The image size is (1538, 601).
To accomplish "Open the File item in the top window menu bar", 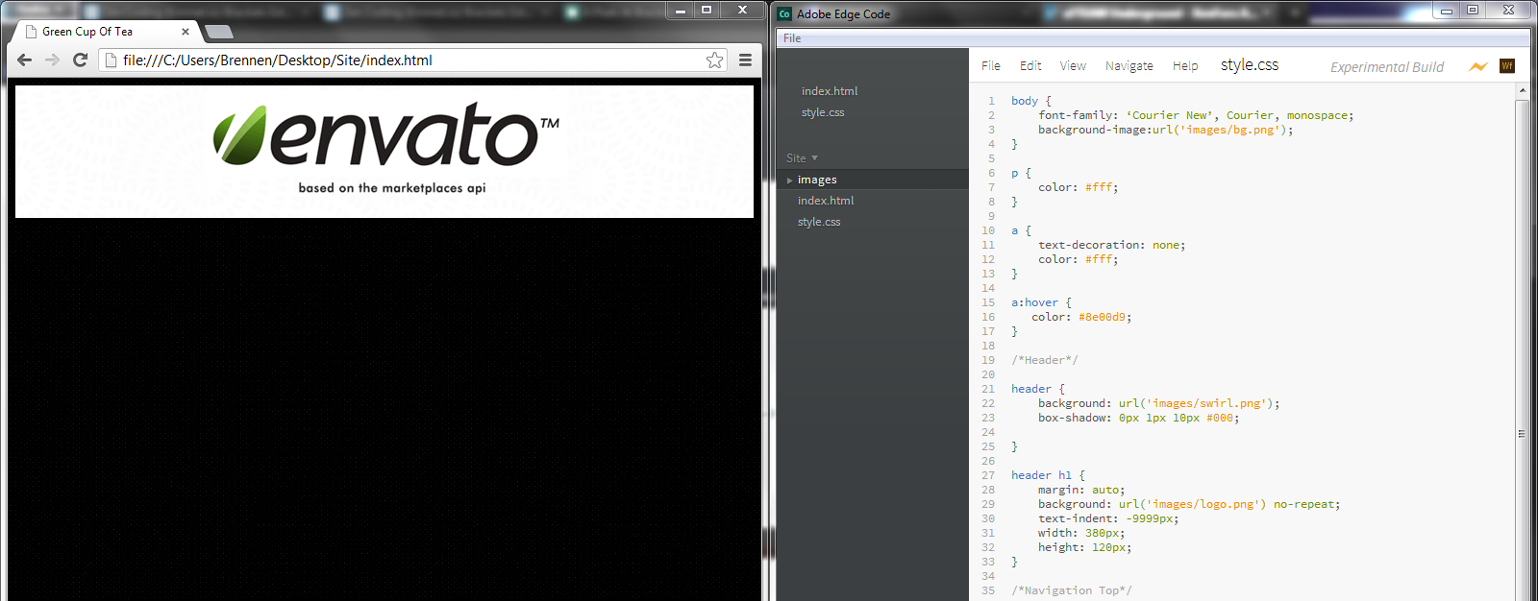I will point(792,38).
